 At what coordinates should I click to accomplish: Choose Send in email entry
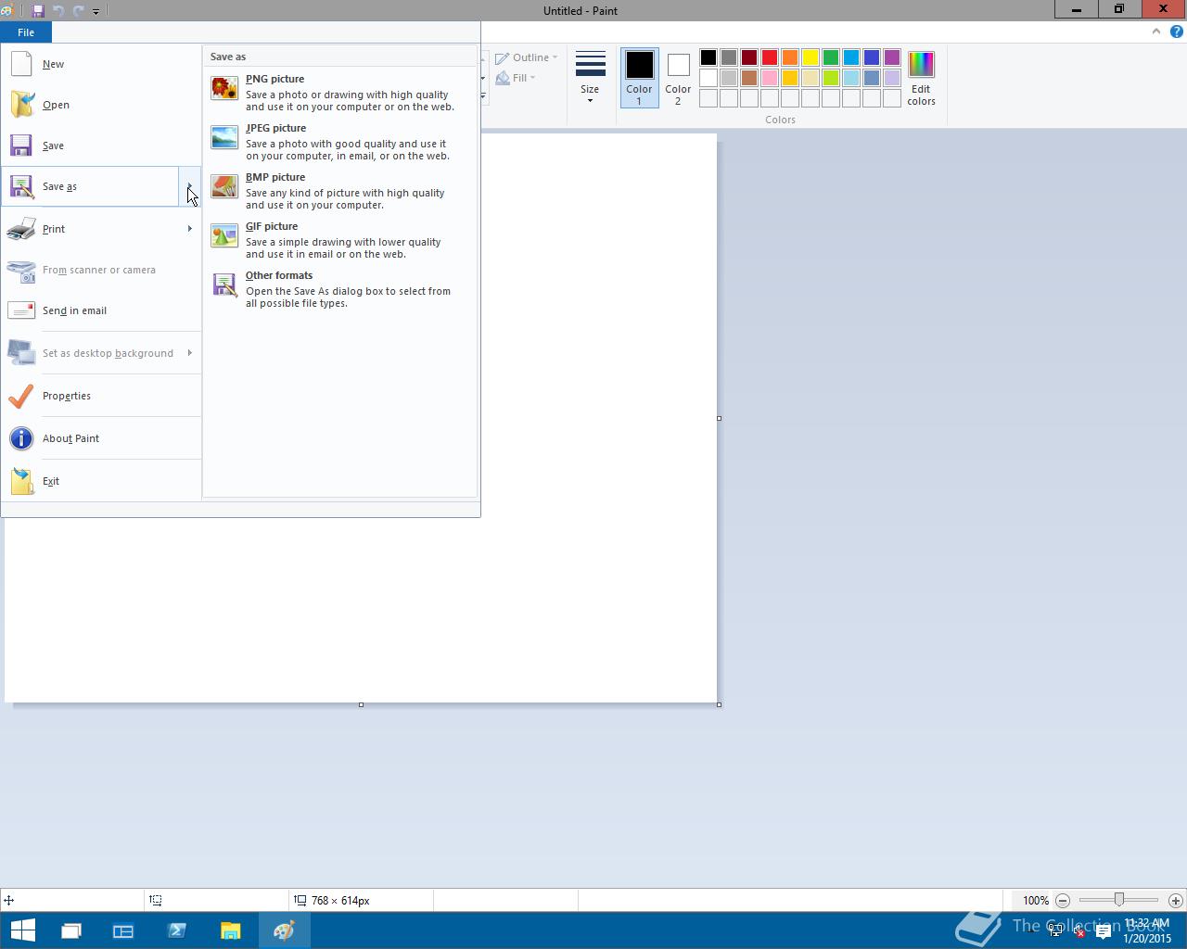pos(100,310)
